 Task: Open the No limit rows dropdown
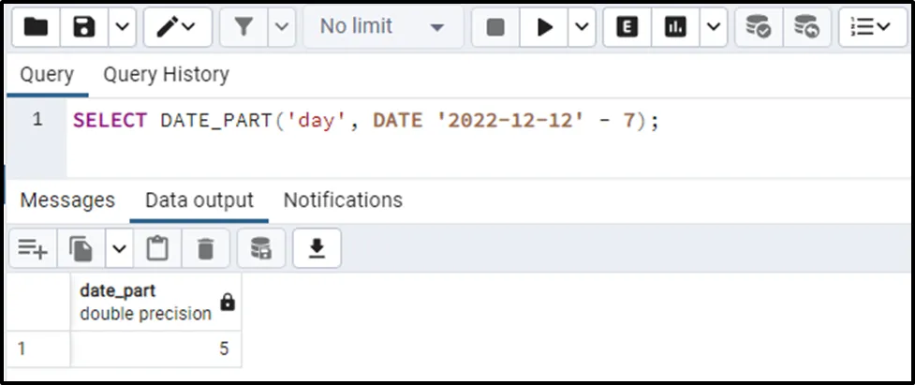click(382, 28)
